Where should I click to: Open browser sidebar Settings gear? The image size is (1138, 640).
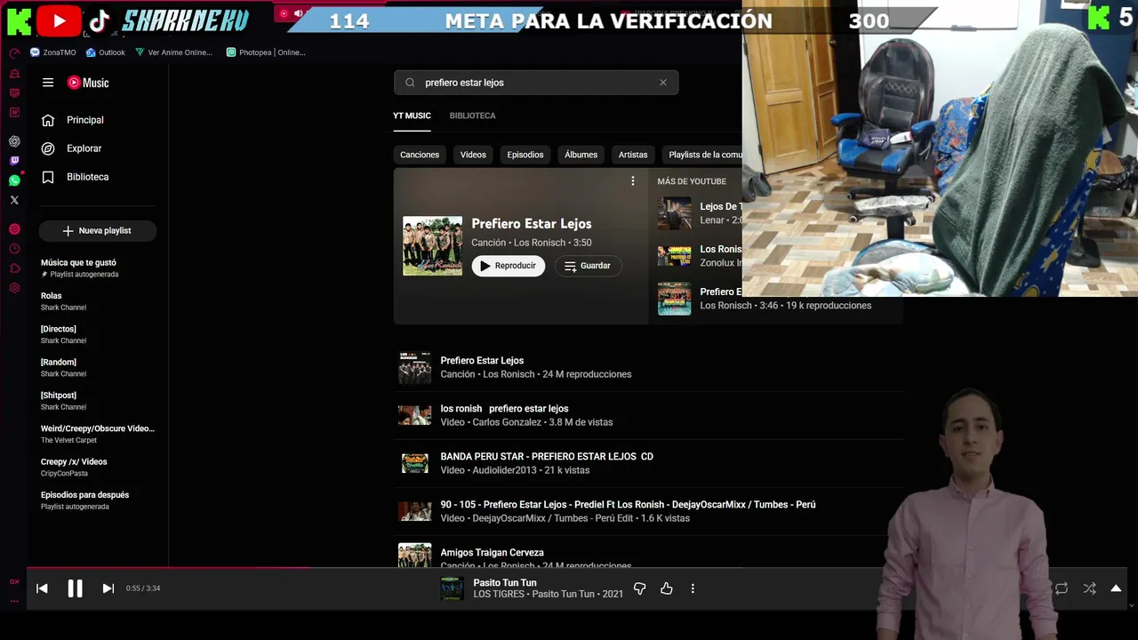coord(14,288)
